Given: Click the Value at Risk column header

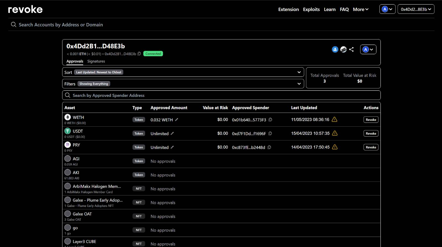Looking at the screenshot, I should tap(215, 108).
